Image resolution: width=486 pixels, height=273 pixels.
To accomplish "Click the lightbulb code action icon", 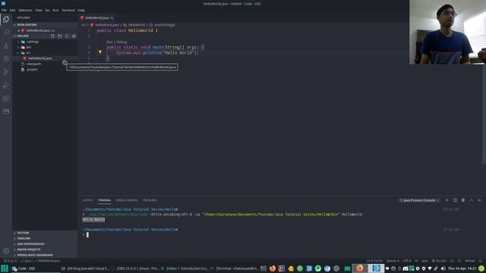I will point(100,52).
